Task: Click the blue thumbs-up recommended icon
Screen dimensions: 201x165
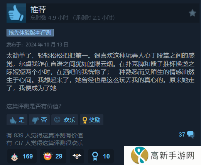Action: tap(16, 13)
